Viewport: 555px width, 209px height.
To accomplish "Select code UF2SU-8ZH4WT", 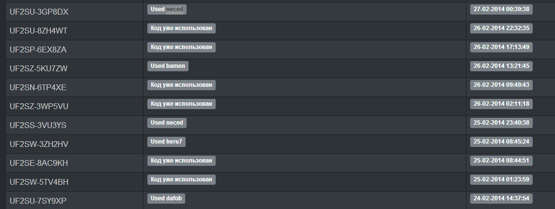I will point(39,31).
